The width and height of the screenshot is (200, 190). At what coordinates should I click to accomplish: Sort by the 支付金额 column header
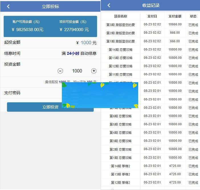(175, 17)
